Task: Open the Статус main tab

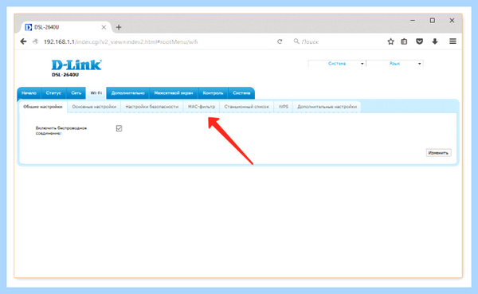Action: (53, 93)
